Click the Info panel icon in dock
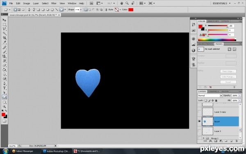Image resolution: width=246 pixels, height=154 pixels. [x=194, y=51]
